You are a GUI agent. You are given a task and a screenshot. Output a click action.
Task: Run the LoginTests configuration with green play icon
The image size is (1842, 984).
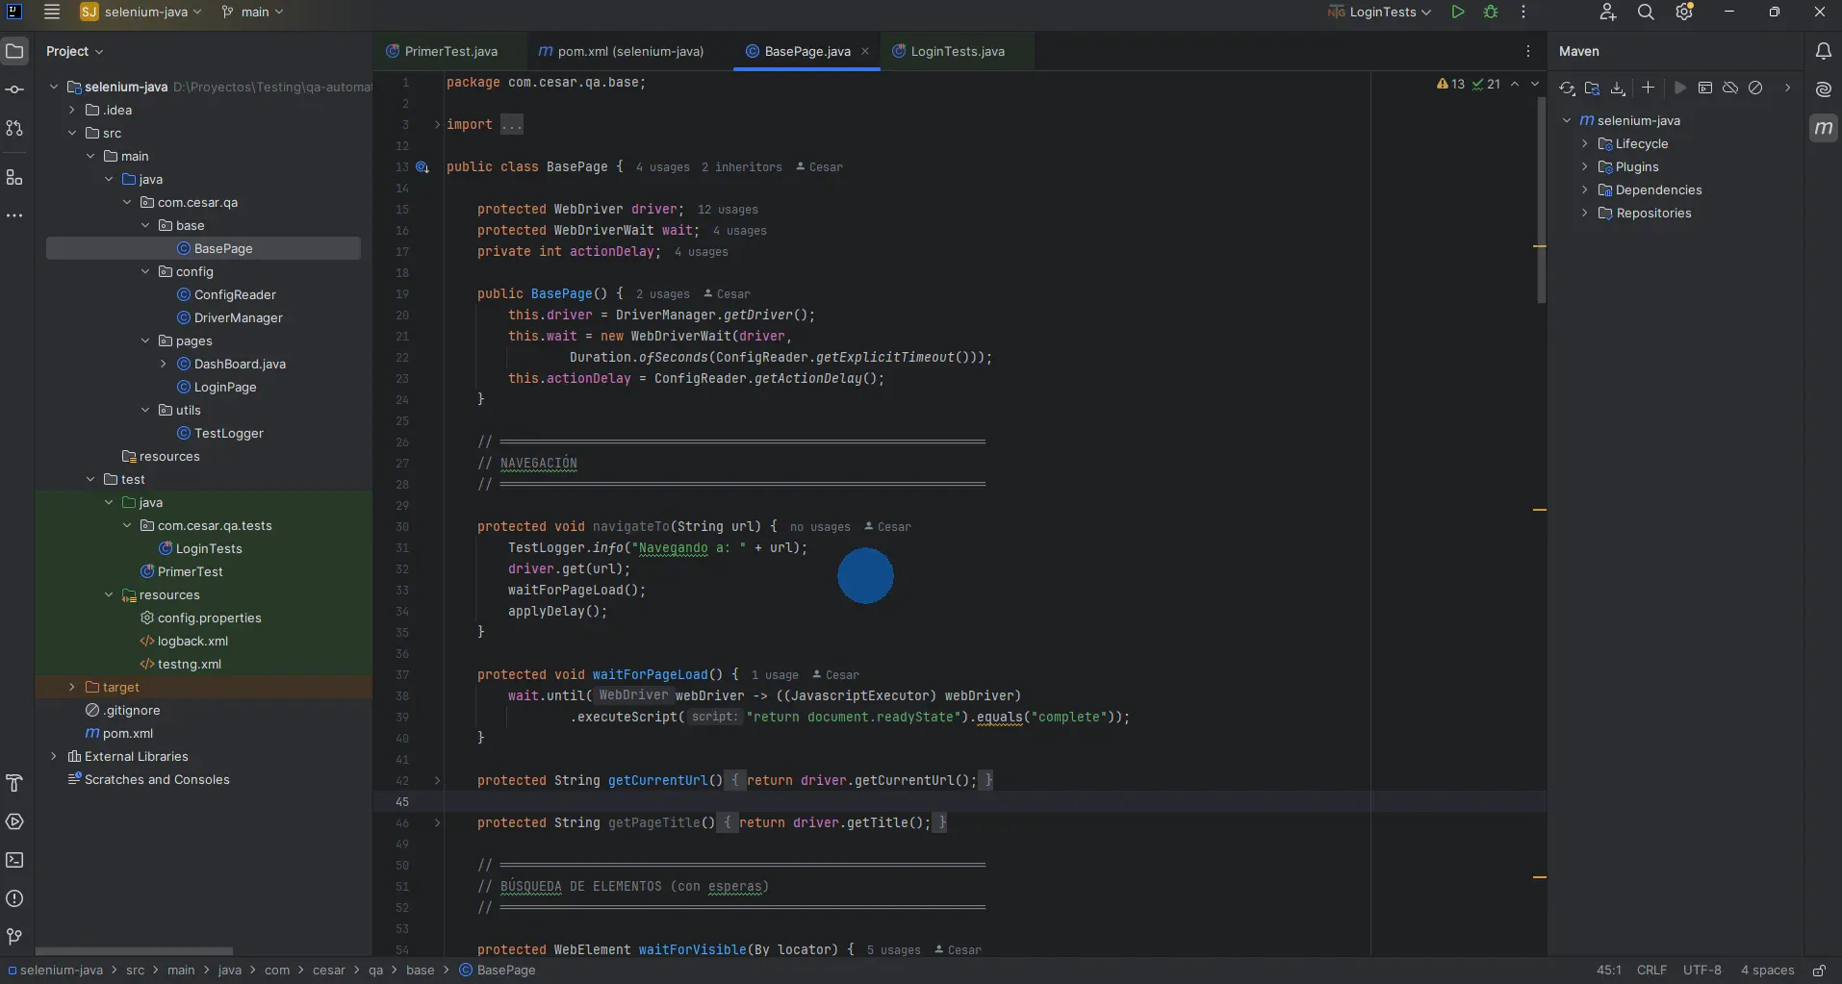coord(1458,13)
